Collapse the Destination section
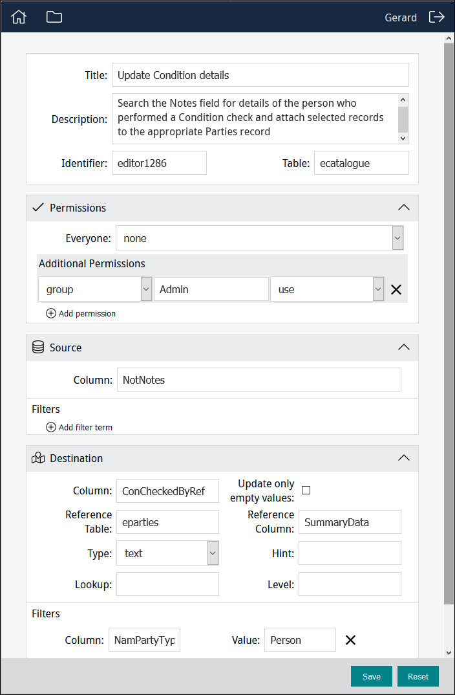455x695 pixels. tap(404, 458)
